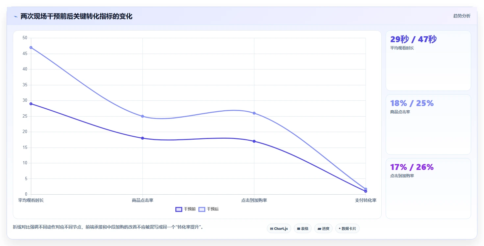Click the 表格 tag chip

(x=303, y=229)
